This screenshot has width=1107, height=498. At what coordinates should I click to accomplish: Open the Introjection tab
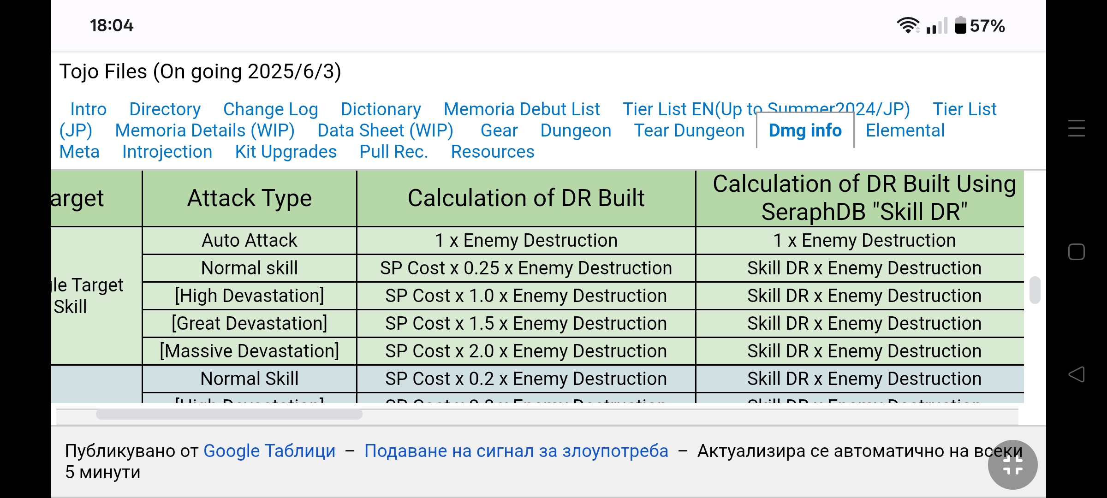click(167, 152)
